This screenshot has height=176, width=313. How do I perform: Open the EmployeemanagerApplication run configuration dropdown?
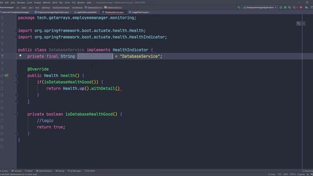pyautogui.click(x=260, y=7)
